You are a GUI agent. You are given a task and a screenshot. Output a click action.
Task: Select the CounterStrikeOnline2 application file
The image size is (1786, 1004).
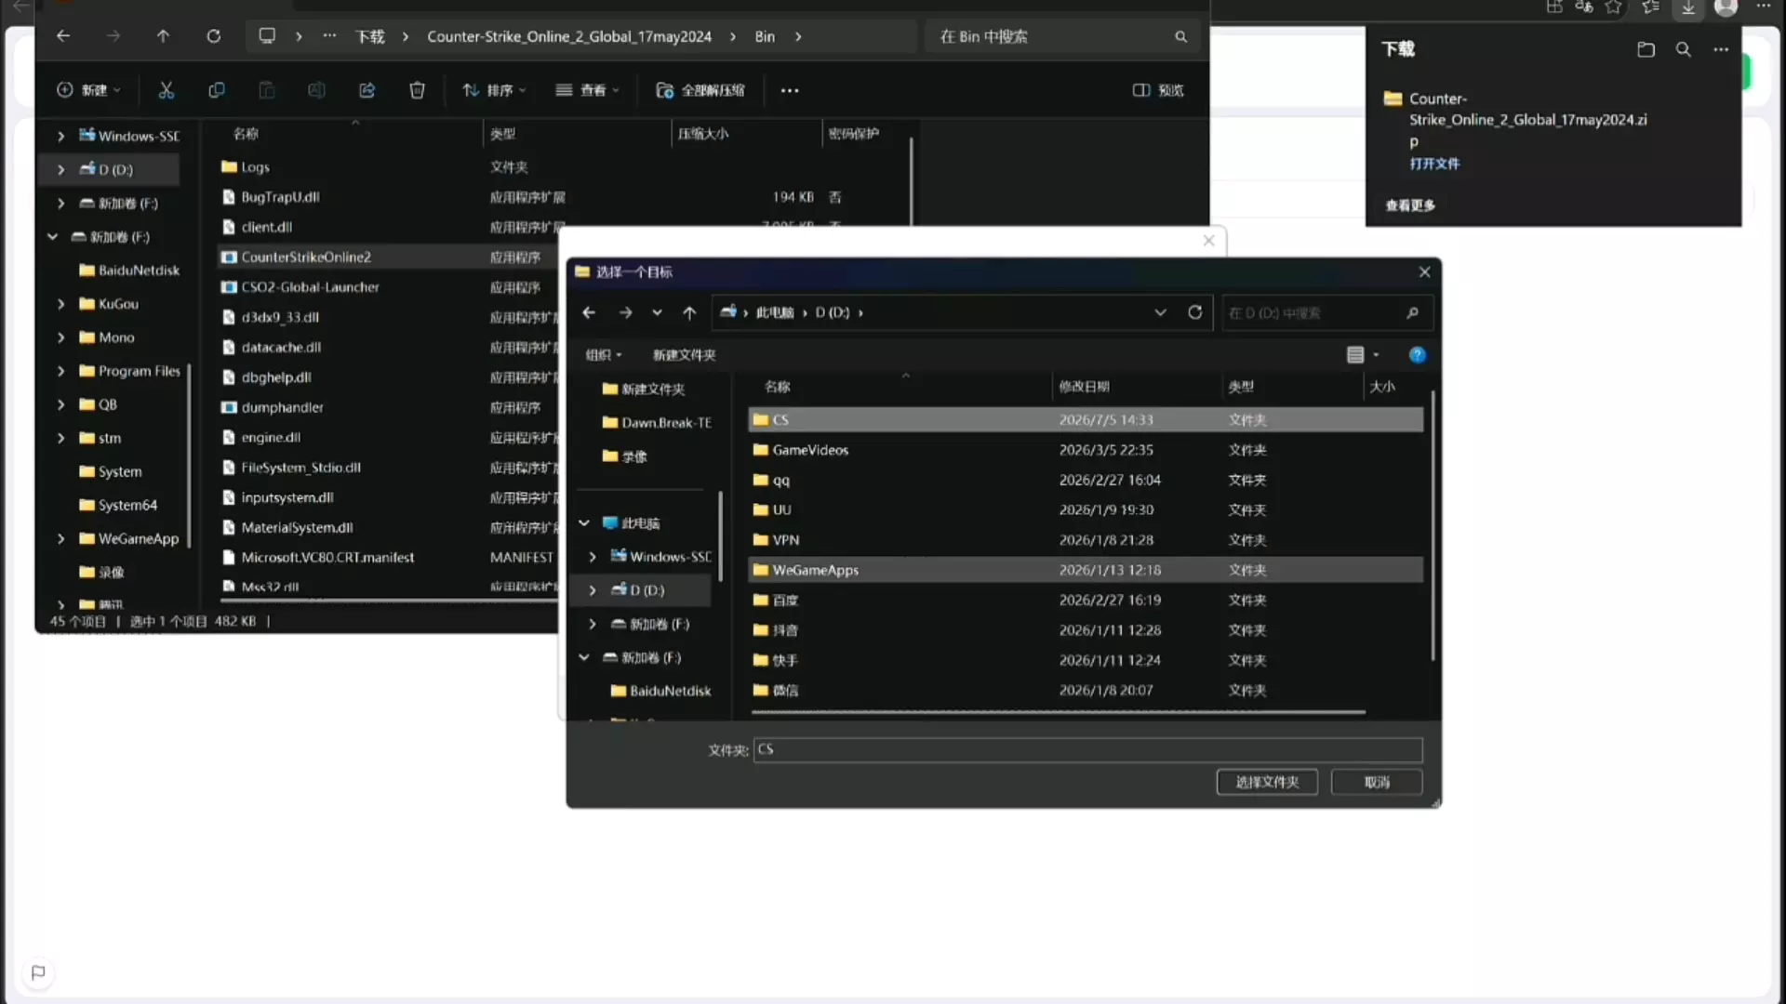(296, 257)
